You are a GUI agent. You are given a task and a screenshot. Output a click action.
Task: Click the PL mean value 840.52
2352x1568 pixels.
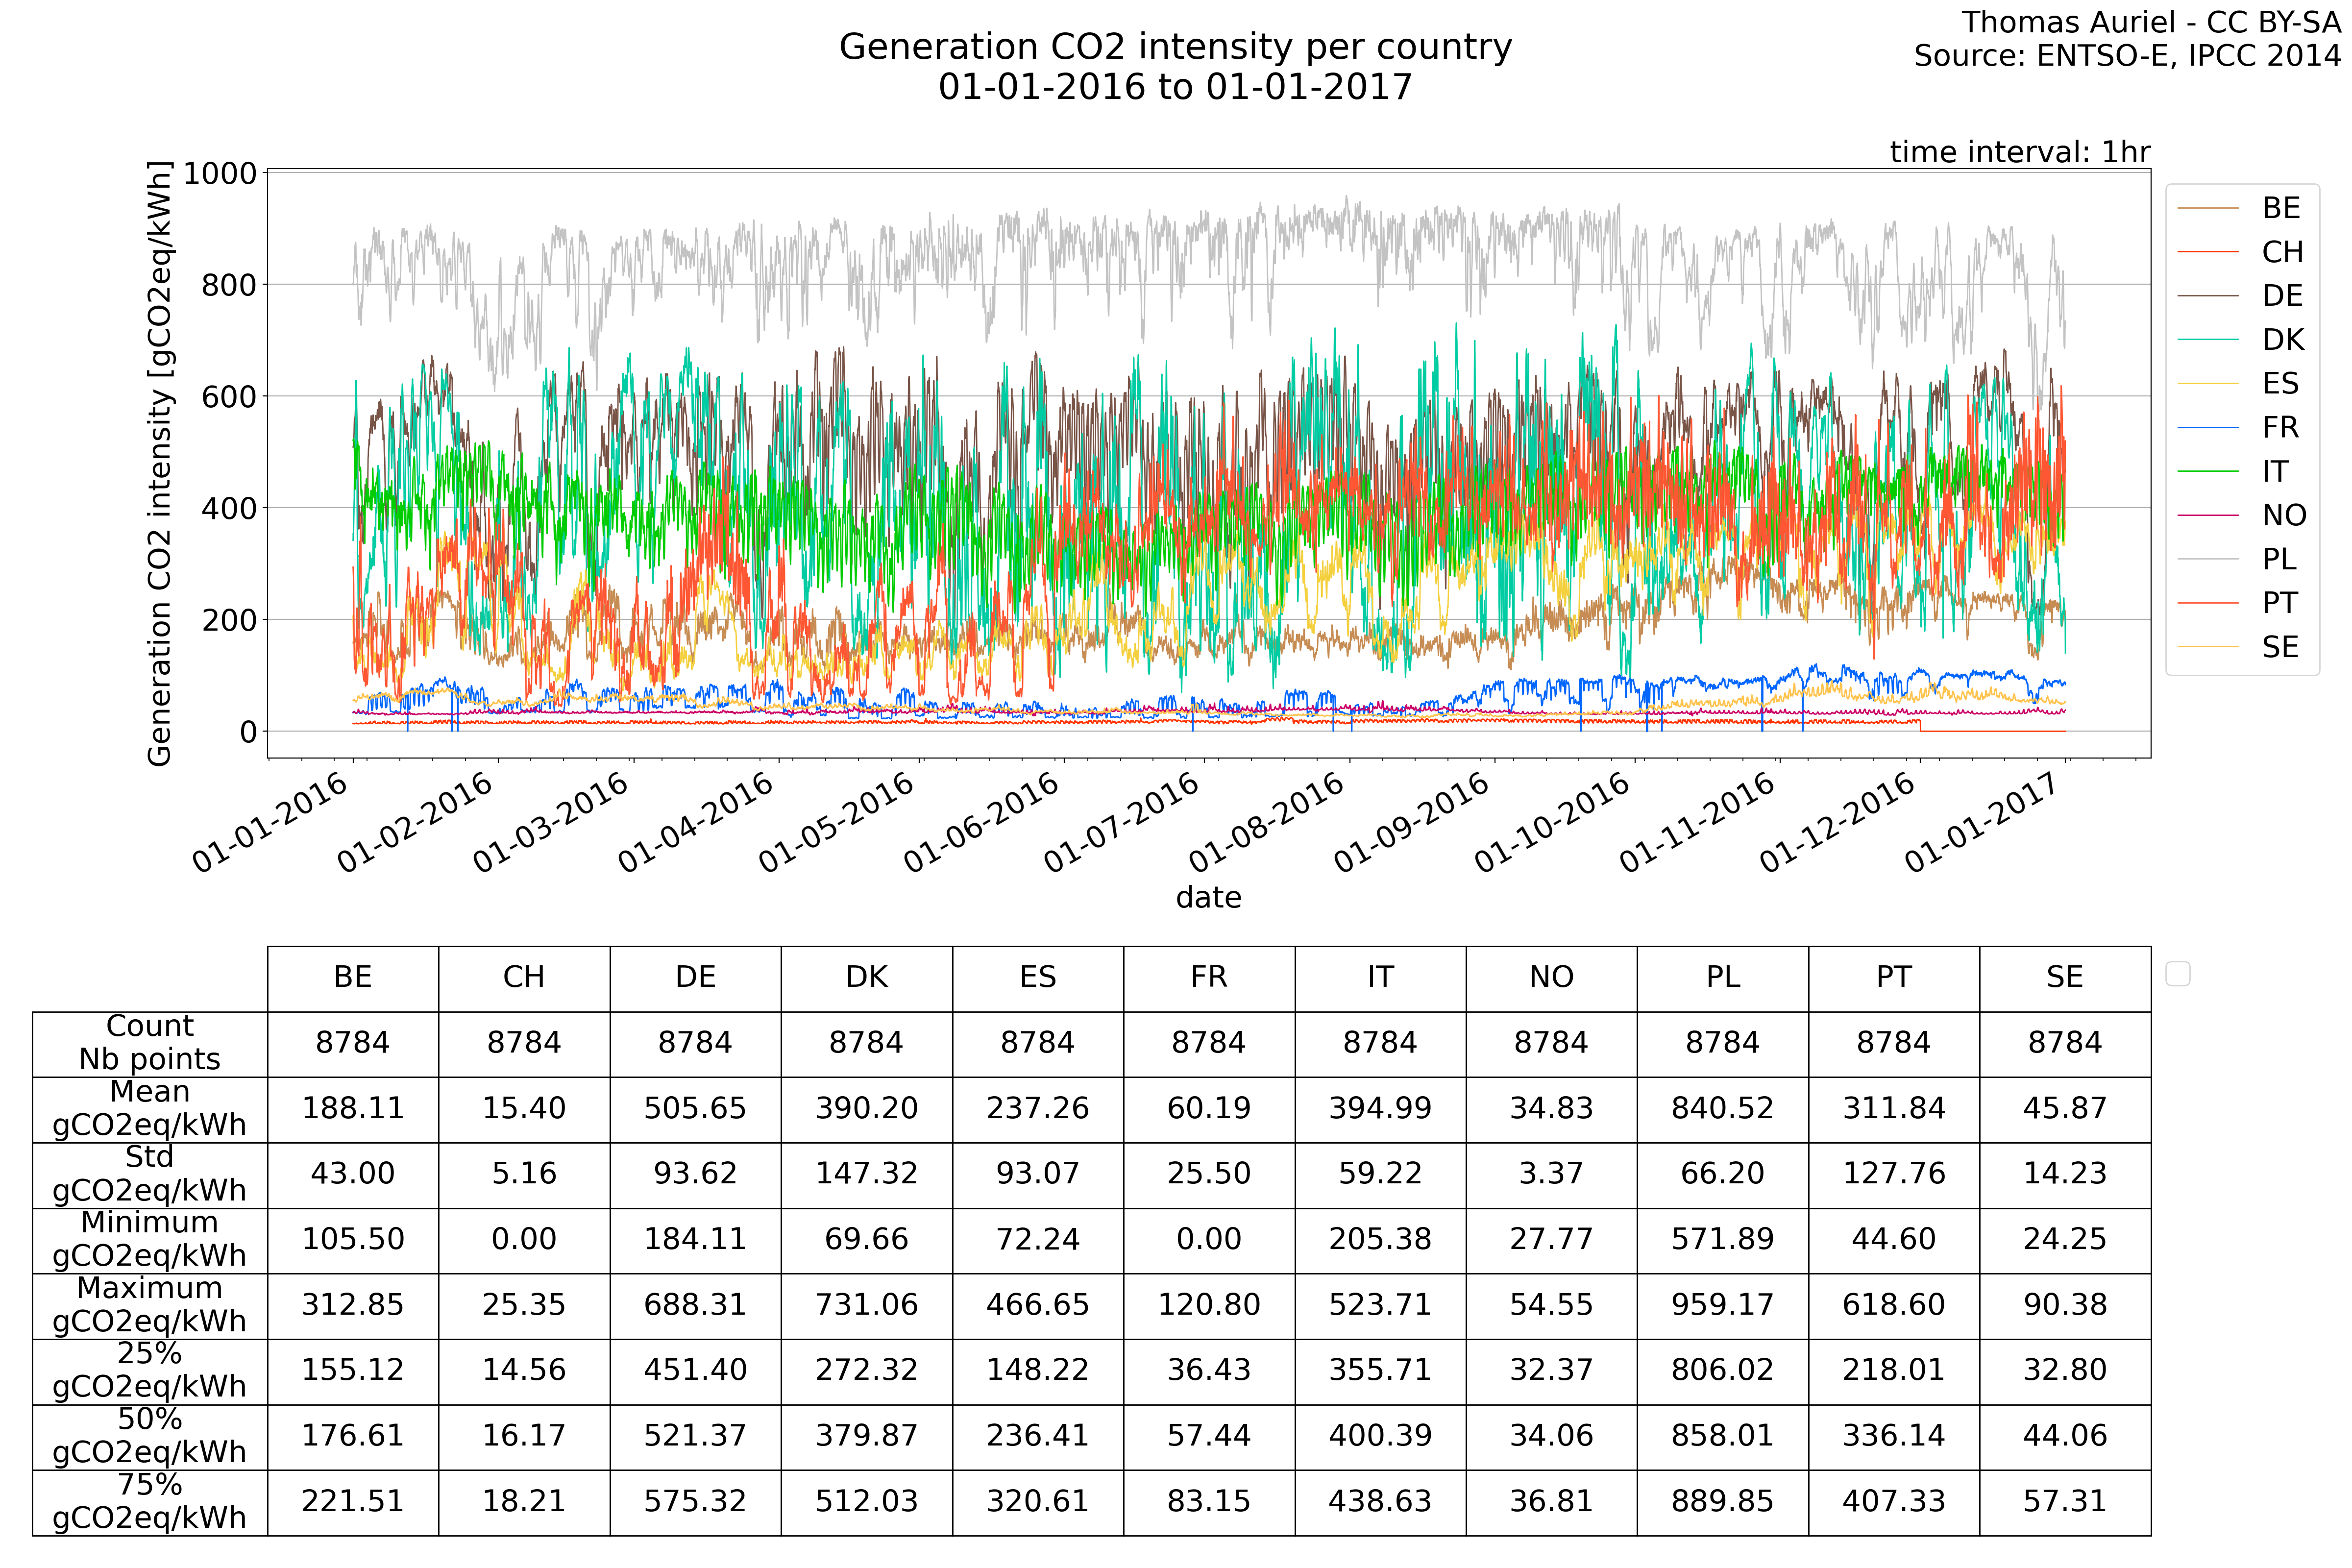1722,1108
